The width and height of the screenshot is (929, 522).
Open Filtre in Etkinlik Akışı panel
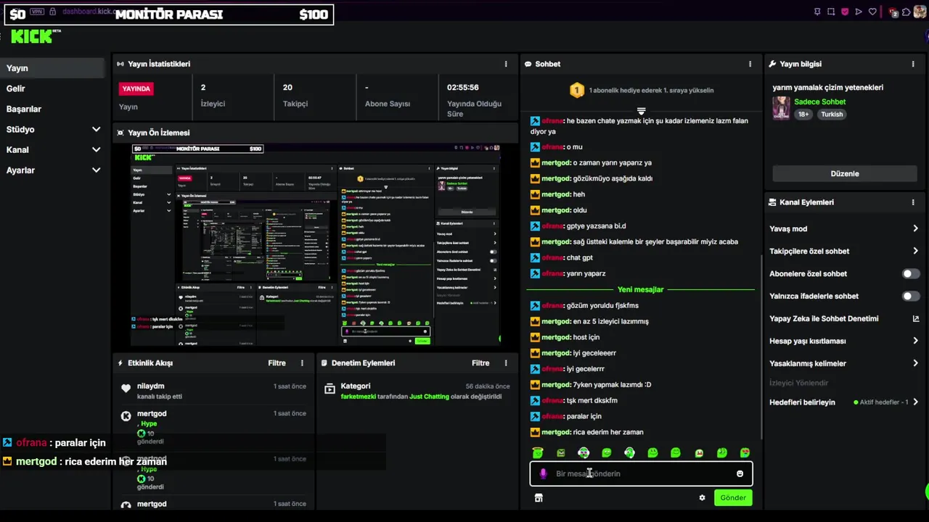pos(277,362)
